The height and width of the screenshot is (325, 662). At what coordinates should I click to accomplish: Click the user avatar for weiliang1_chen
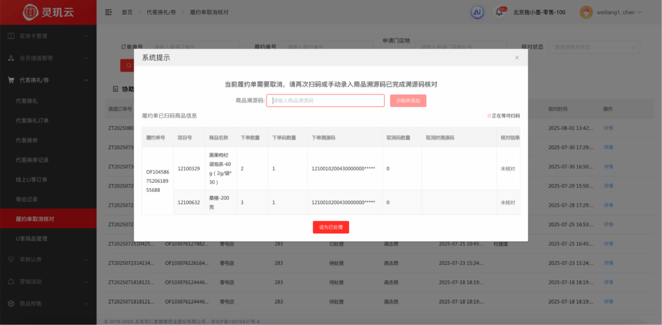(x=586, y=12)
